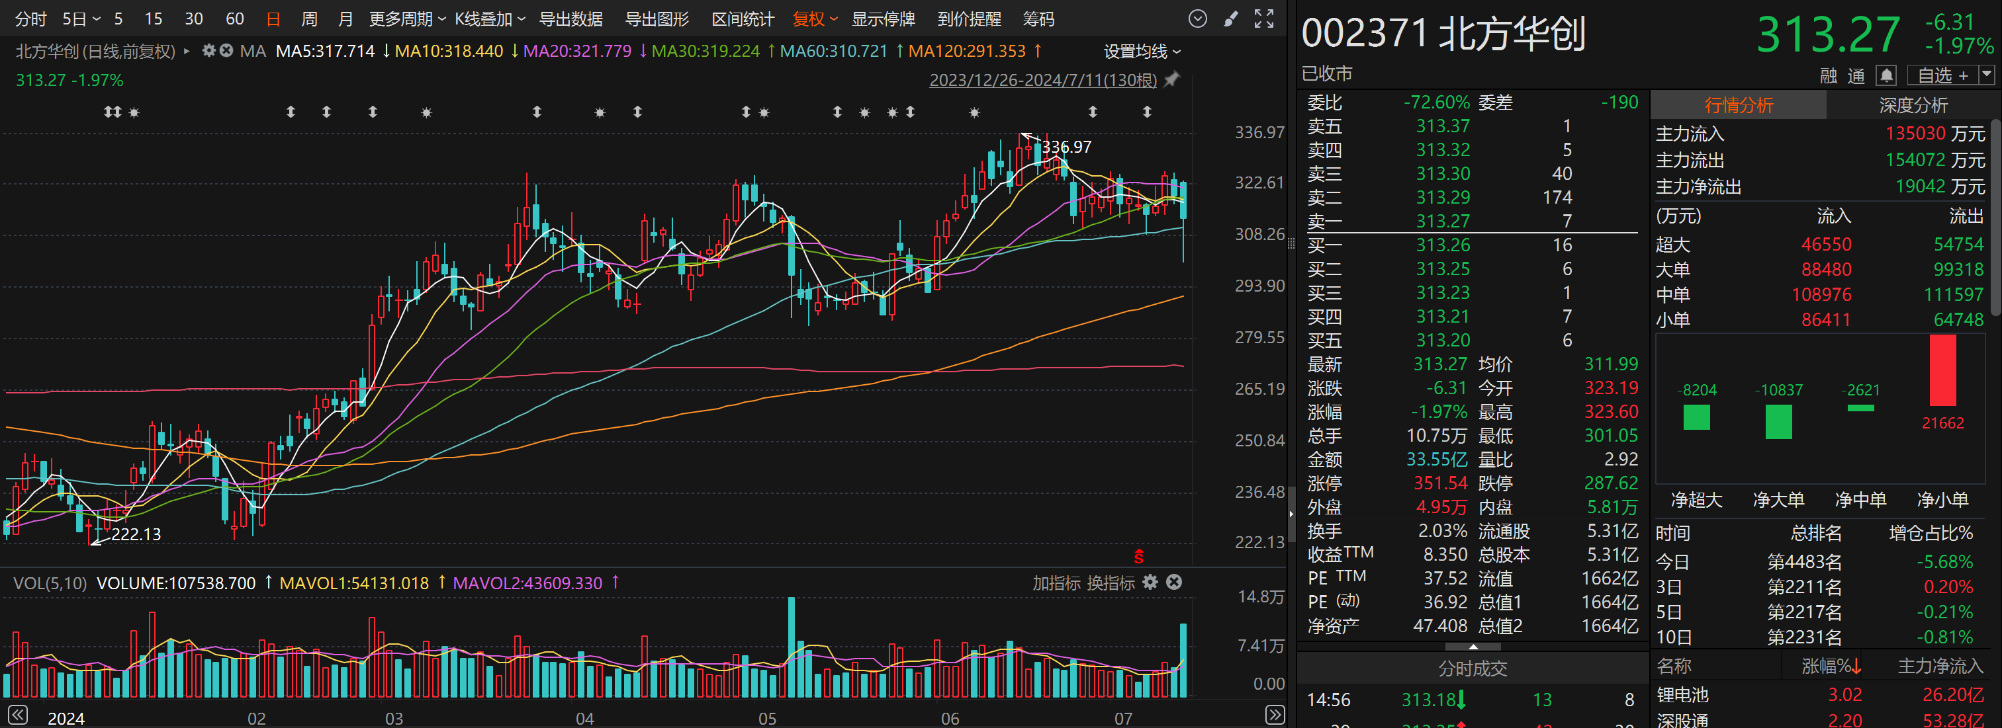Close the VOL indicator panel

coord(1174,582)
